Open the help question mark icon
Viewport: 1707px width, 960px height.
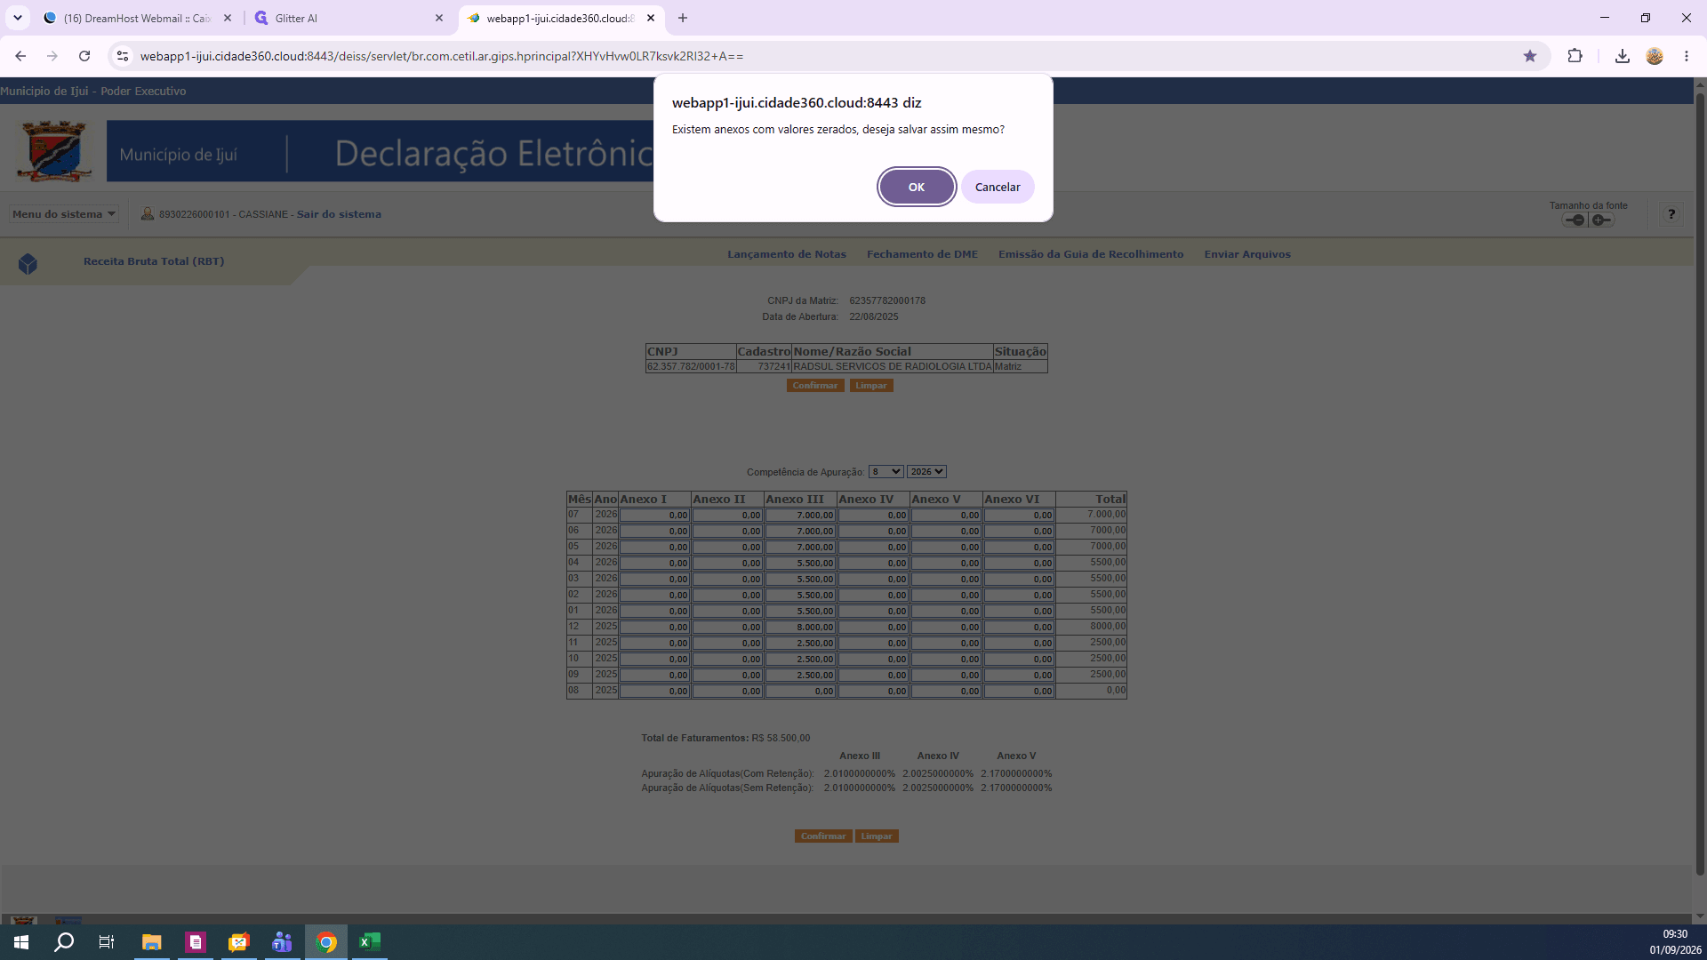[1671, 214]
